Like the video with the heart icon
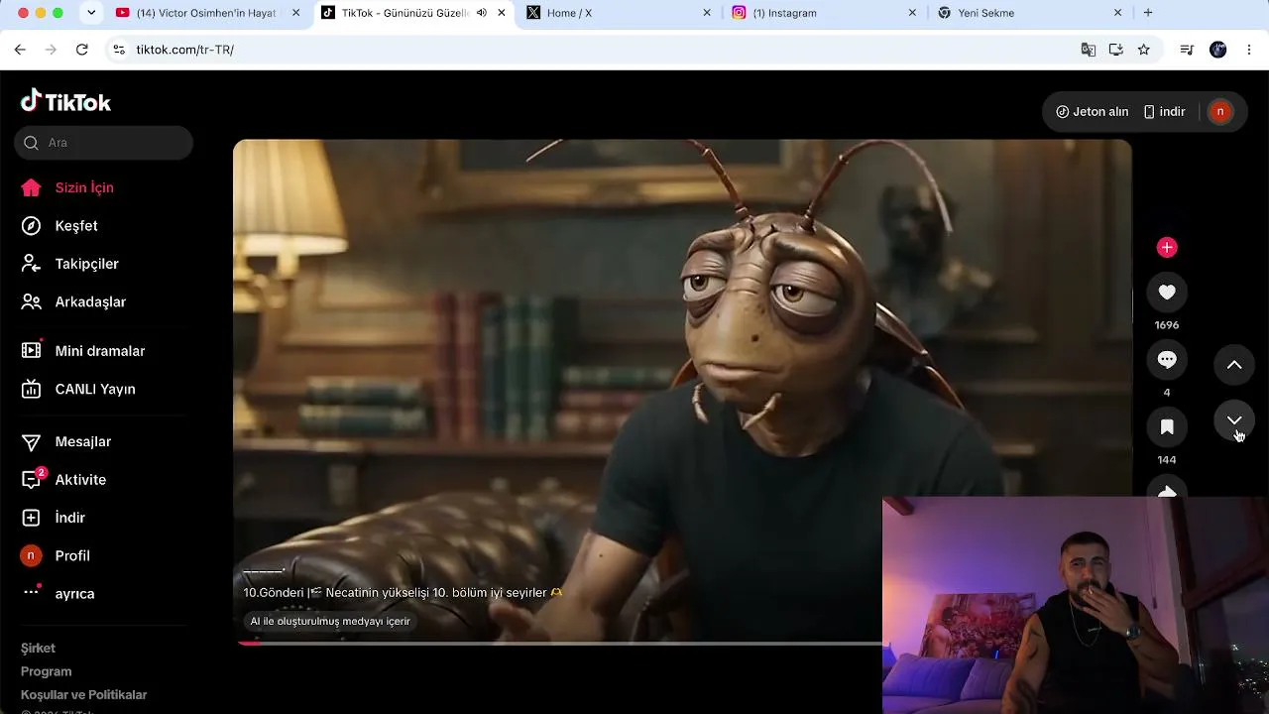 1167,293
